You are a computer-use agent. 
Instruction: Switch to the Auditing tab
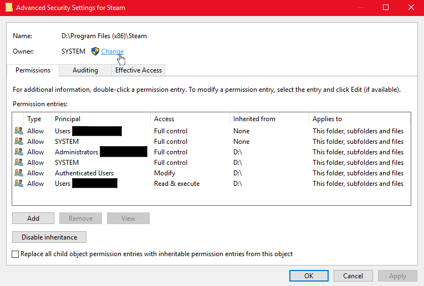click(85, 70)
